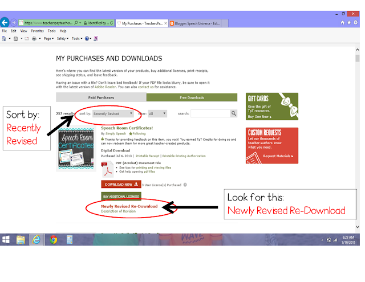Click the search magnifier button beside search box

pos(233,113)
